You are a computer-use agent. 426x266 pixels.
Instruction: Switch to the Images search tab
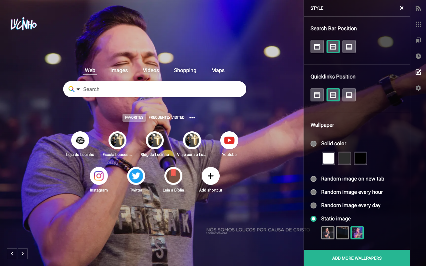[119, 70]
